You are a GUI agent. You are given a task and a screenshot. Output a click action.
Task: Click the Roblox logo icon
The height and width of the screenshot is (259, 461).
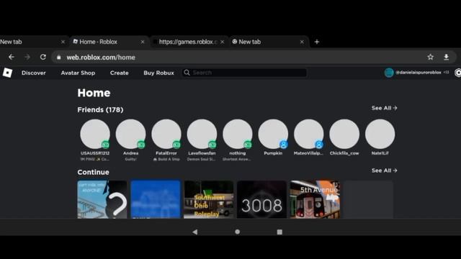(7, 73)
